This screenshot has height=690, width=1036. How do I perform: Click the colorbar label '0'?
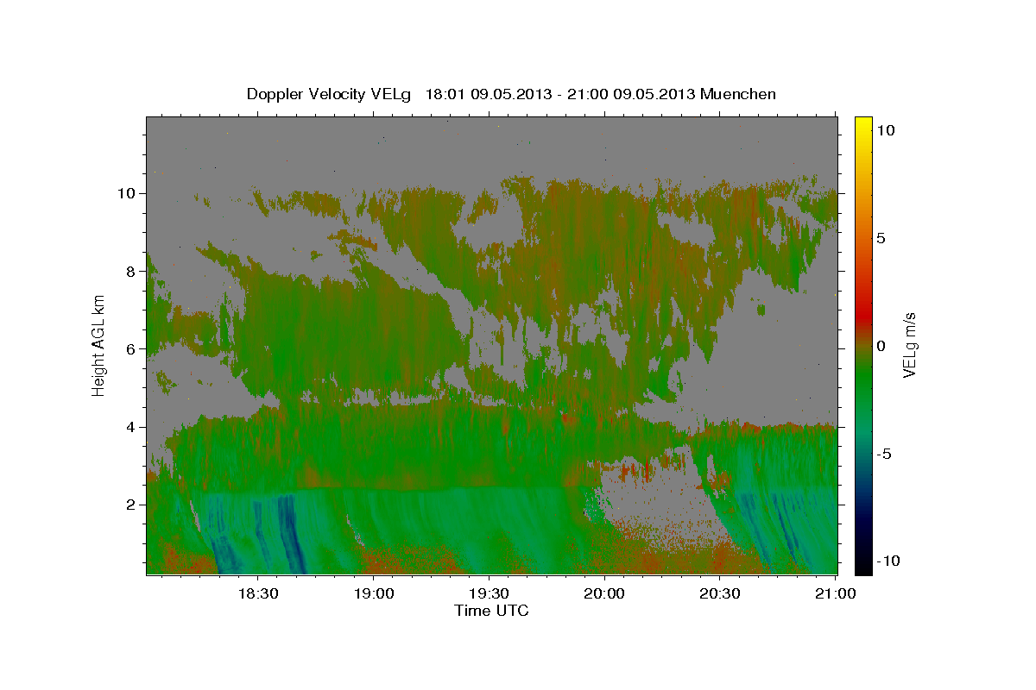pyautogui.click(x=881, y=346)
